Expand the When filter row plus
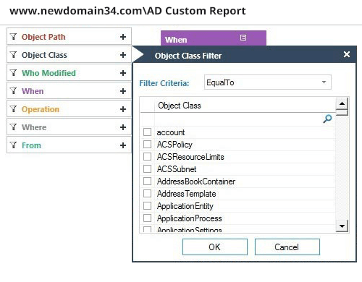 click(x=123, y=91)
